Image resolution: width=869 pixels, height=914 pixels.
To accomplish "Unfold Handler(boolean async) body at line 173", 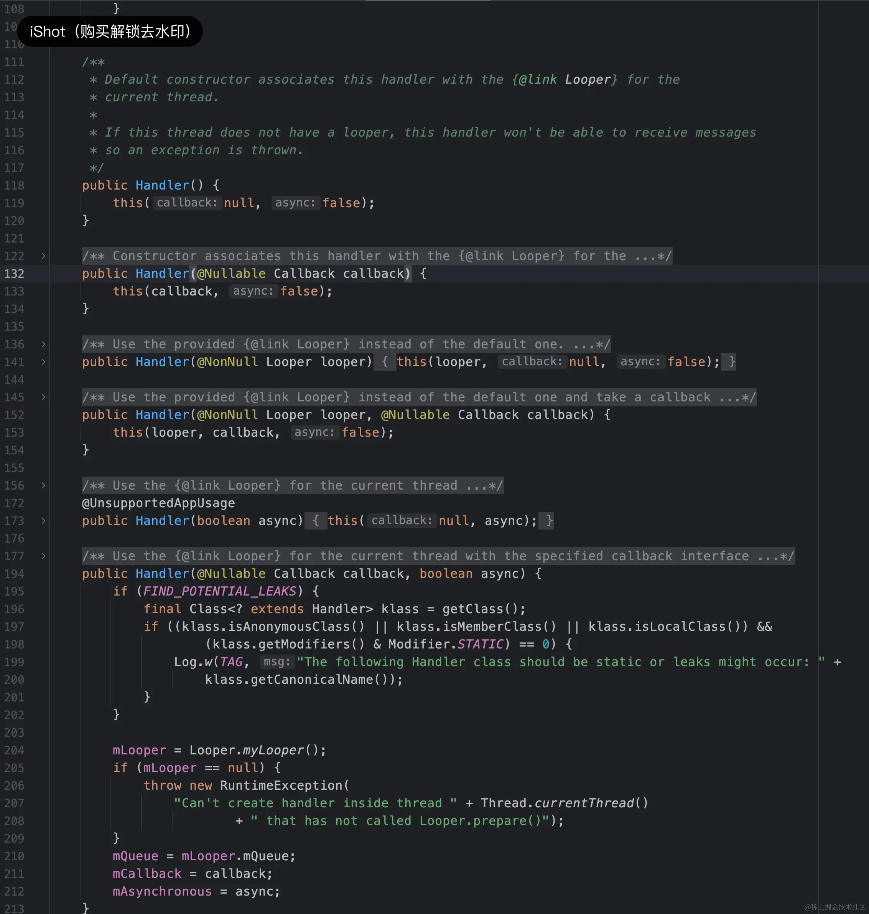I will [x=43, y=520].
